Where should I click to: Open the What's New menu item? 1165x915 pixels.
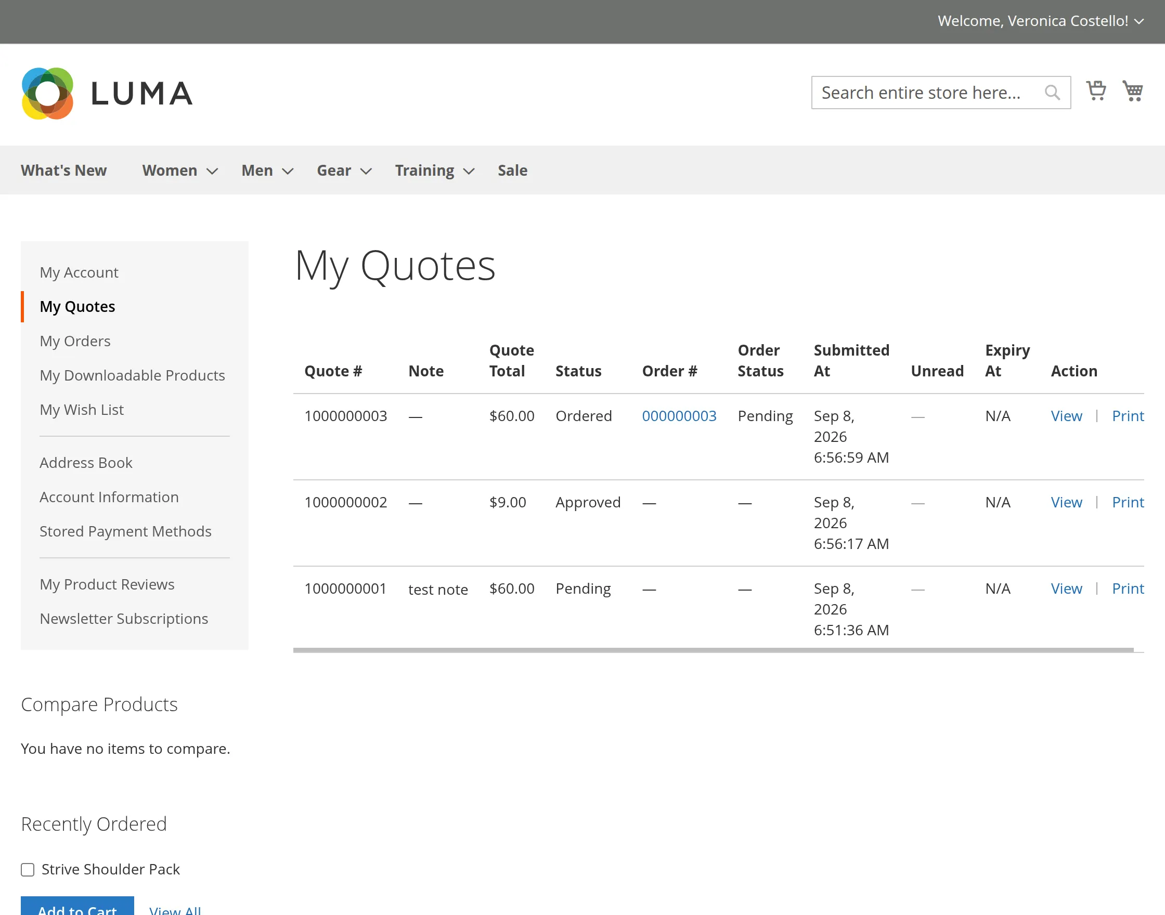(x=64, y=171)
